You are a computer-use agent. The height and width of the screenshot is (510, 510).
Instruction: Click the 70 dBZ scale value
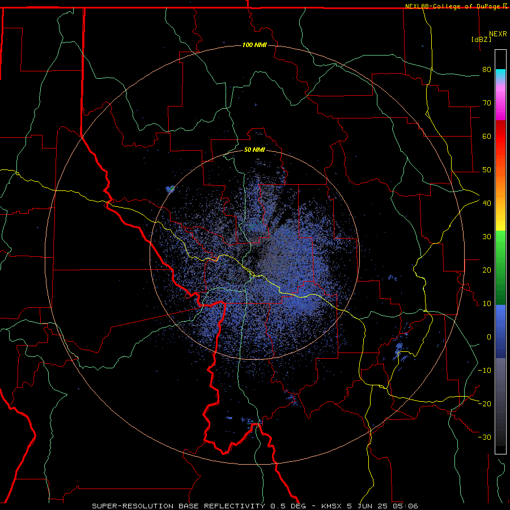tap(487, 103)
